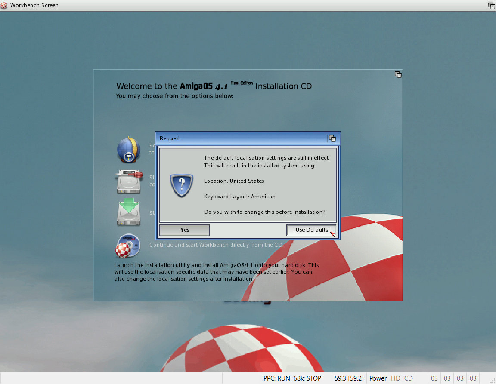Click 'Do you wish to change this before installation?'
This screenshot has height=384, width=496.
264,212
